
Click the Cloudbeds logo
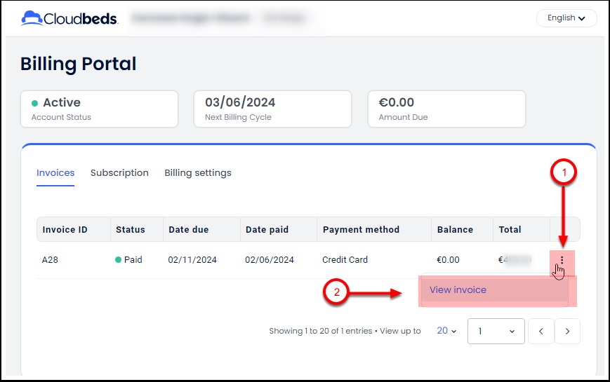[69, 18]
